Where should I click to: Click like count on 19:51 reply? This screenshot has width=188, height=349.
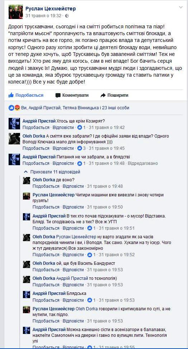coord(90,228)
